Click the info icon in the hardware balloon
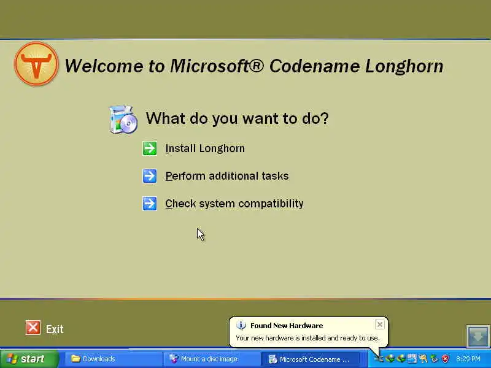The height and width of the screenshot is (368, 491). (241, 326)
